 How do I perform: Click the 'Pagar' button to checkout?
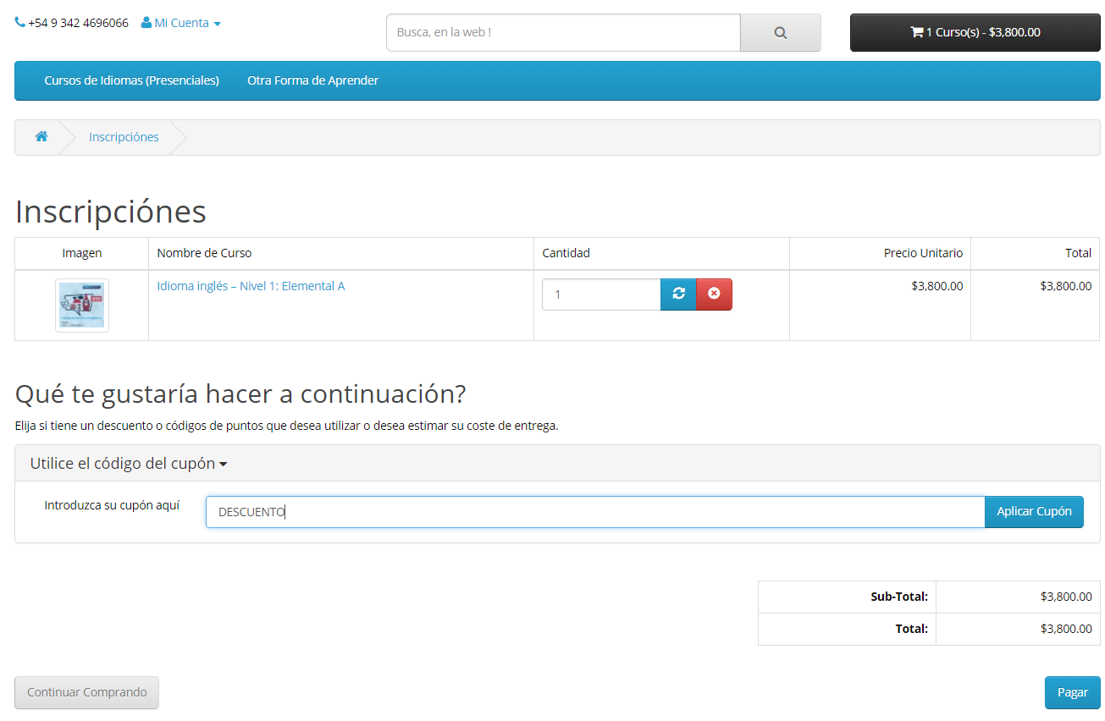tap(1072, 692)
